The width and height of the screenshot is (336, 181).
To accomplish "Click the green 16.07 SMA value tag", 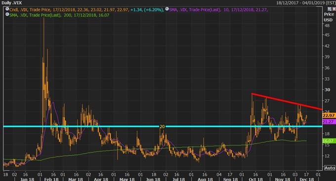I will [x=329, y=141].
